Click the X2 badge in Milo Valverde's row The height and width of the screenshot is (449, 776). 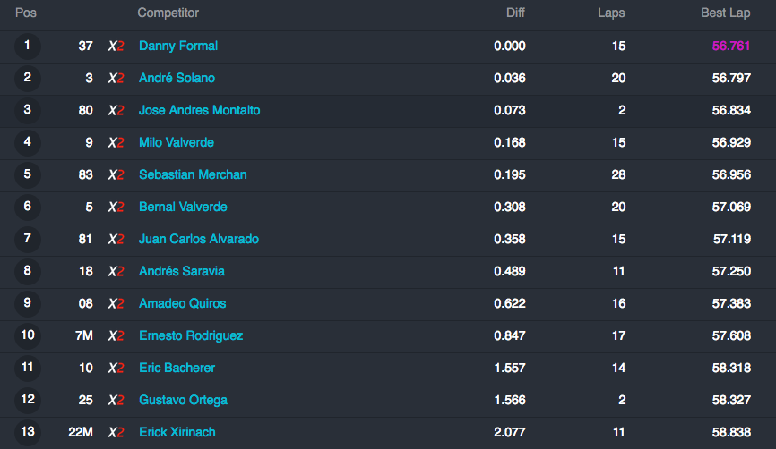click(x=116, y=143)
